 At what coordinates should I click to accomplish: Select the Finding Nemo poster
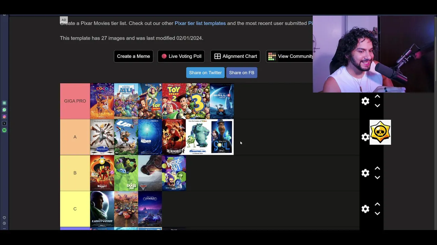click(150, 137)
